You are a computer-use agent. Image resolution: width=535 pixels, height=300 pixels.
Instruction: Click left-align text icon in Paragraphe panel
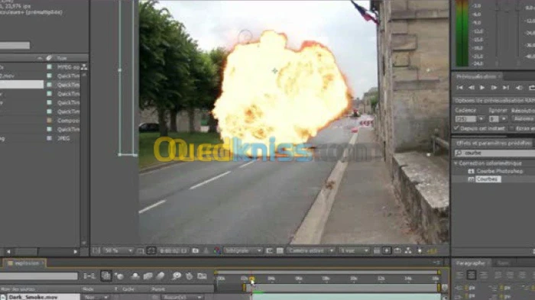click(x=459, y=275)
